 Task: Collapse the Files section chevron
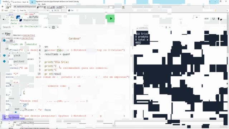[3, 34]
